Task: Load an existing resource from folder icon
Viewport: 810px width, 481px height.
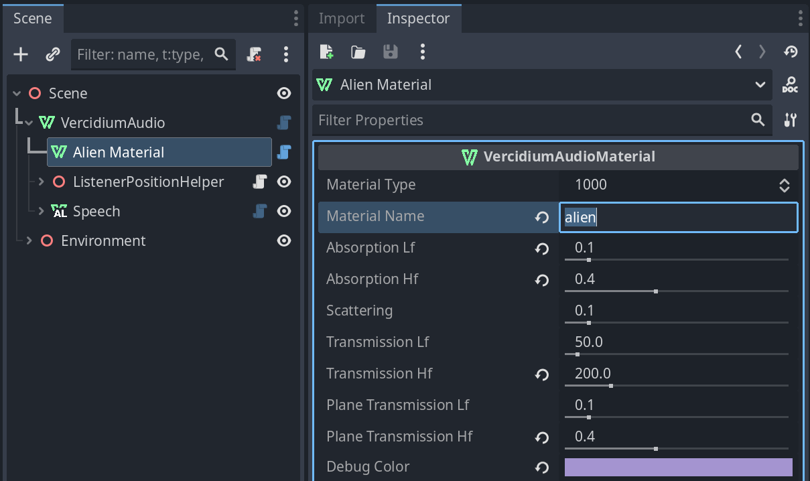Action: pos(358,52)
